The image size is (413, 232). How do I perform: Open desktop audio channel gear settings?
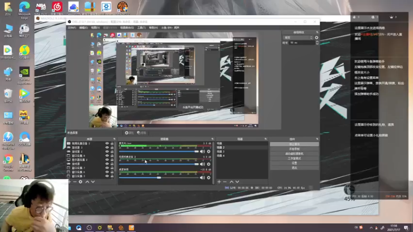click(x=209, y=177)
